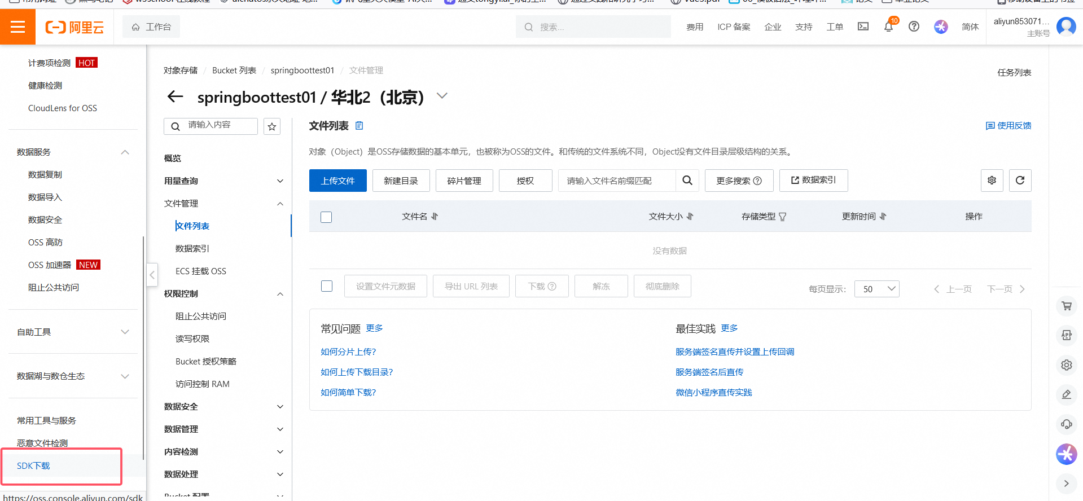This screenshot has width=1083, height=501.
Task: Toggle the bottom batch-select checkbox
Action: pos(327,286)
